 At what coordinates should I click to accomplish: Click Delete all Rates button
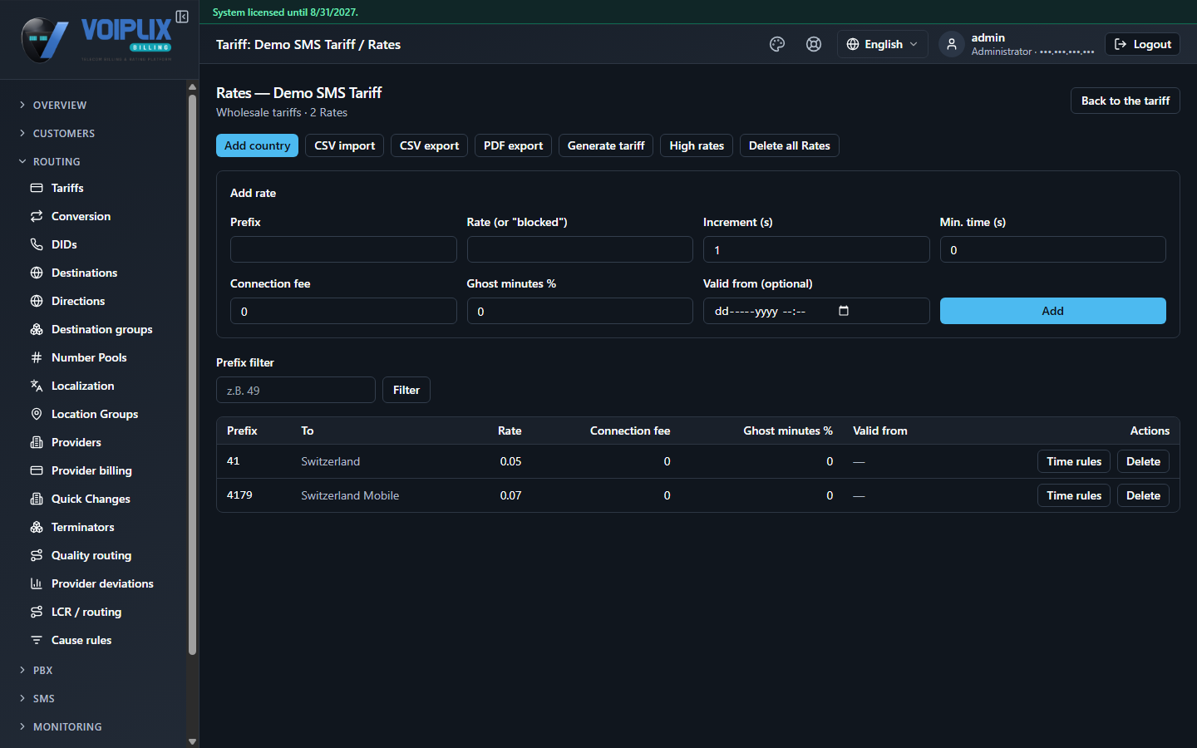click(x=789, y=145)
